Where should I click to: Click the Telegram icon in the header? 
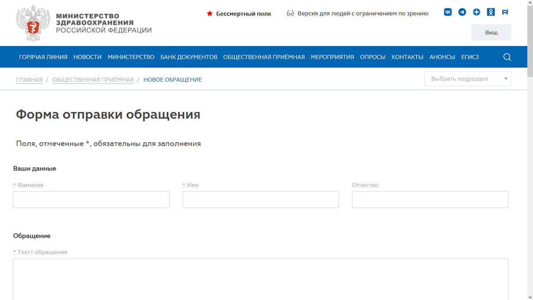click(462, 12)
